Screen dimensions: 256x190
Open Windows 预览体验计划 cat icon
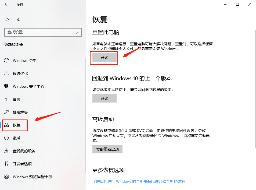pos(6,177)
